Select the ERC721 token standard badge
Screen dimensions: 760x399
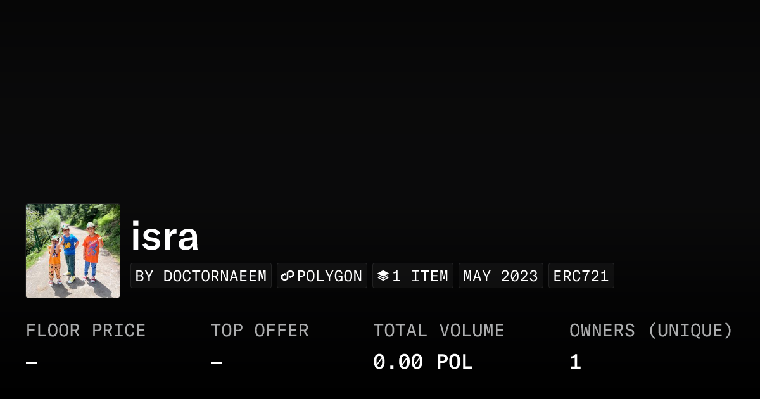click(x=581, y=276)
